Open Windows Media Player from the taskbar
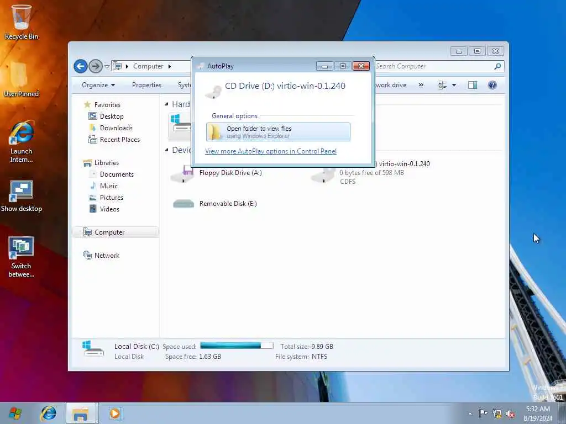The width and height of the screenshot is (566, 424). pos(115,413)
